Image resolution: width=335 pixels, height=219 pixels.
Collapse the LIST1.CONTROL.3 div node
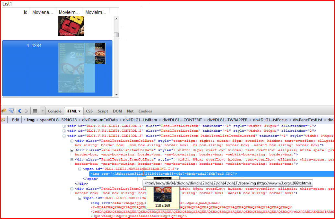pos(64,136)
